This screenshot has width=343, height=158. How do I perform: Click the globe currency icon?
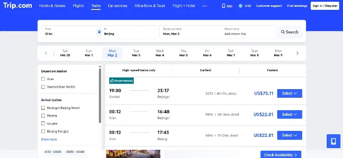[x=240, y=6]
